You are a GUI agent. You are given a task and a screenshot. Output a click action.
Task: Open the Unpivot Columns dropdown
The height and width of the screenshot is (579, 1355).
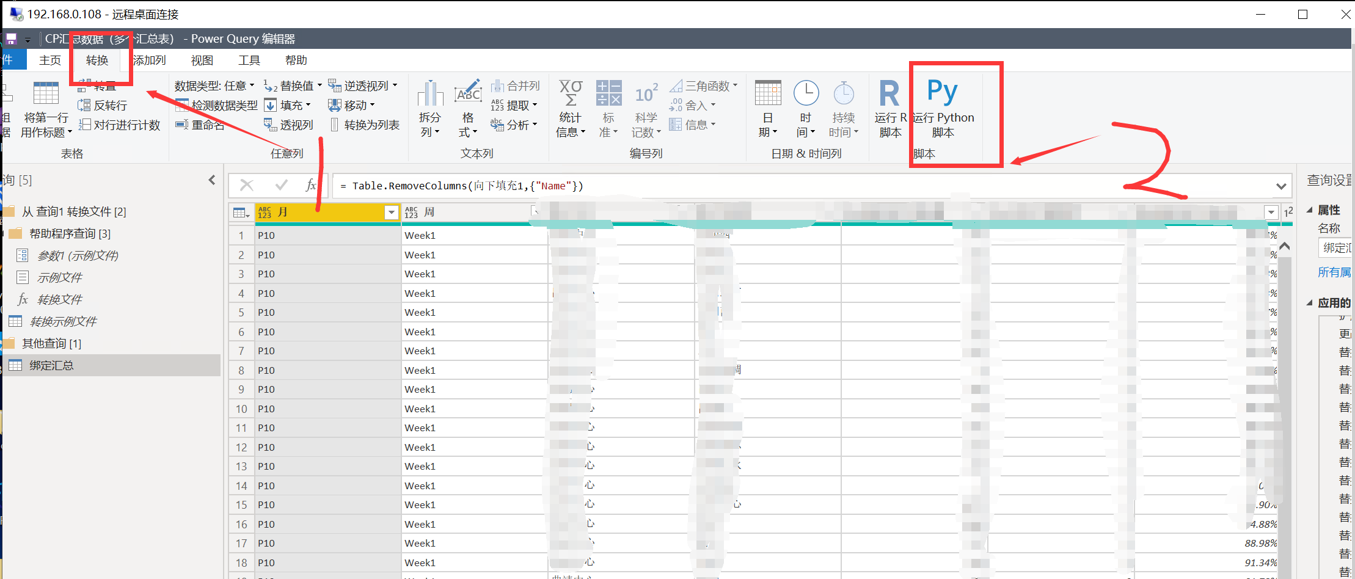point(363,86)
